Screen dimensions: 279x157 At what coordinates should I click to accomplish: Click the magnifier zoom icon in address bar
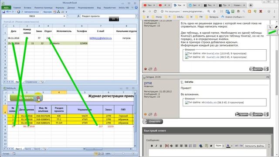click(x=208, y=11)
